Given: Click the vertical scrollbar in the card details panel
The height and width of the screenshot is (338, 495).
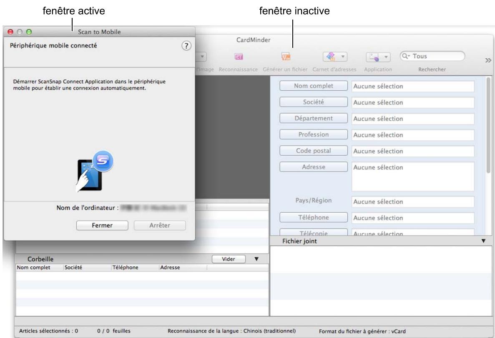Looking at the screenshot, I should pos(489,125).
